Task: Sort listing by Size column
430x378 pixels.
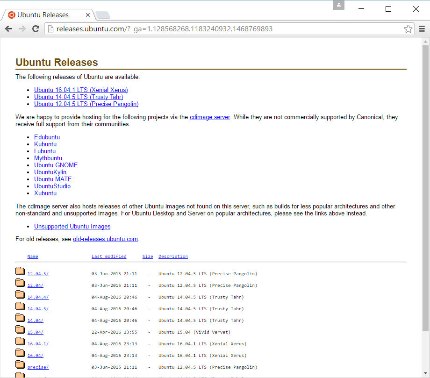Action: (148, 257)
